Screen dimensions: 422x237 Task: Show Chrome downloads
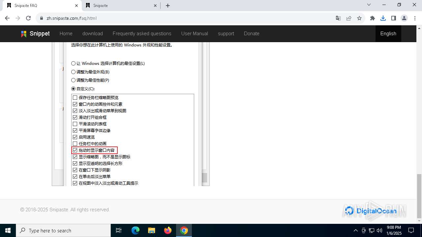[383, 18]
